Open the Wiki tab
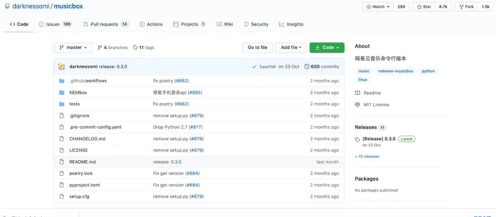 click(225, 24)
